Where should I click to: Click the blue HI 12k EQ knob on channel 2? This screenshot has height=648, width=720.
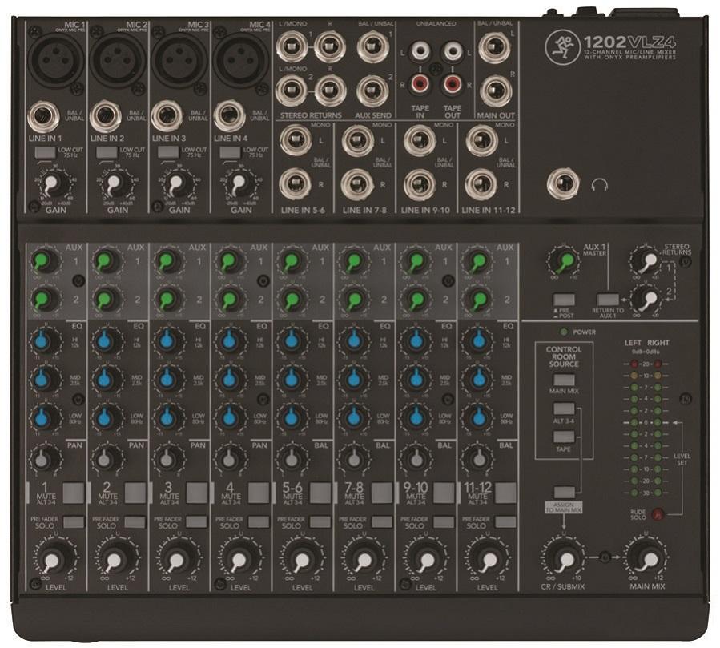point(106,340)
